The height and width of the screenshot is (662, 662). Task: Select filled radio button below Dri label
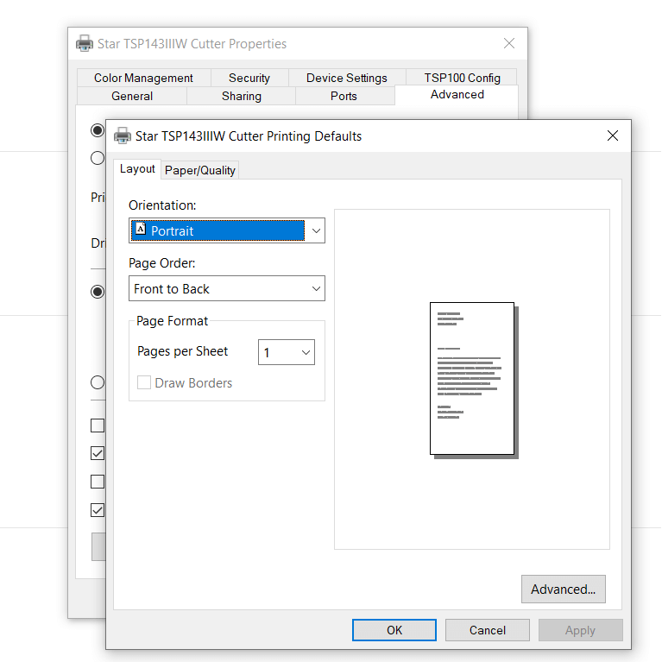98,292
